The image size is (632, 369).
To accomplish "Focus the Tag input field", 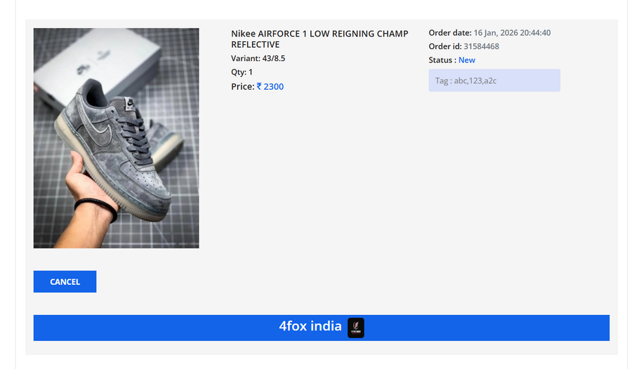I will 494,80.
